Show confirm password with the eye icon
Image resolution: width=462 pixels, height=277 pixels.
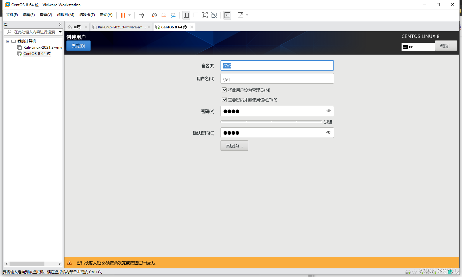[329, 133]
